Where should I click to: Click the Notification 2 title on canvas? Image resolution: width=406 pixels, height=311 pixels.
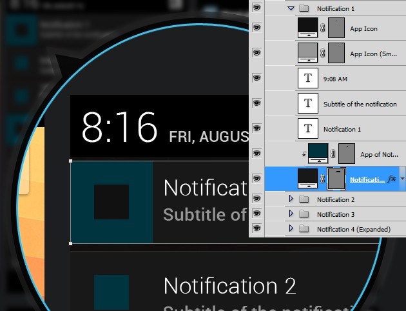(x=229, y=286)
